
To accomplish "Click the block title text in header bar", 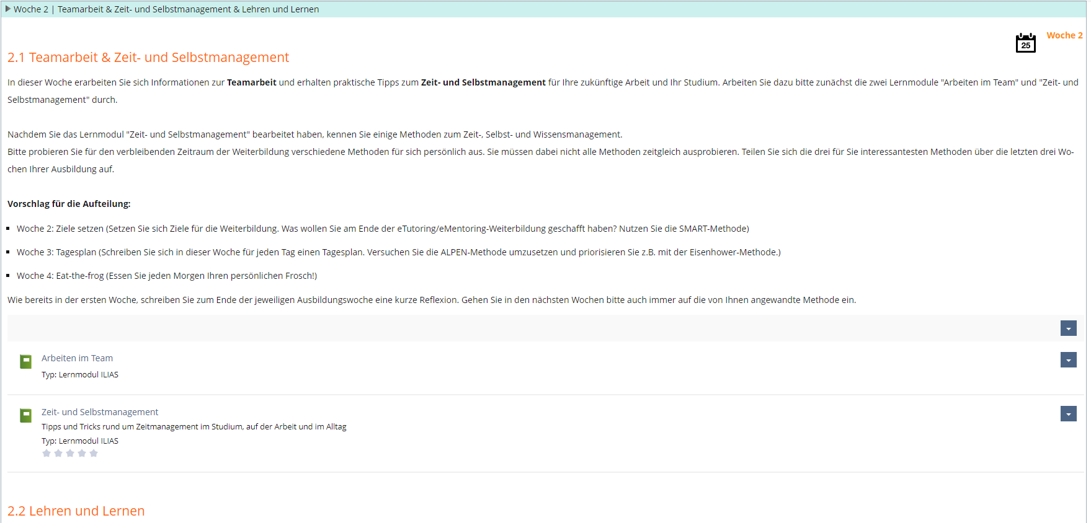I will (188, 9).
